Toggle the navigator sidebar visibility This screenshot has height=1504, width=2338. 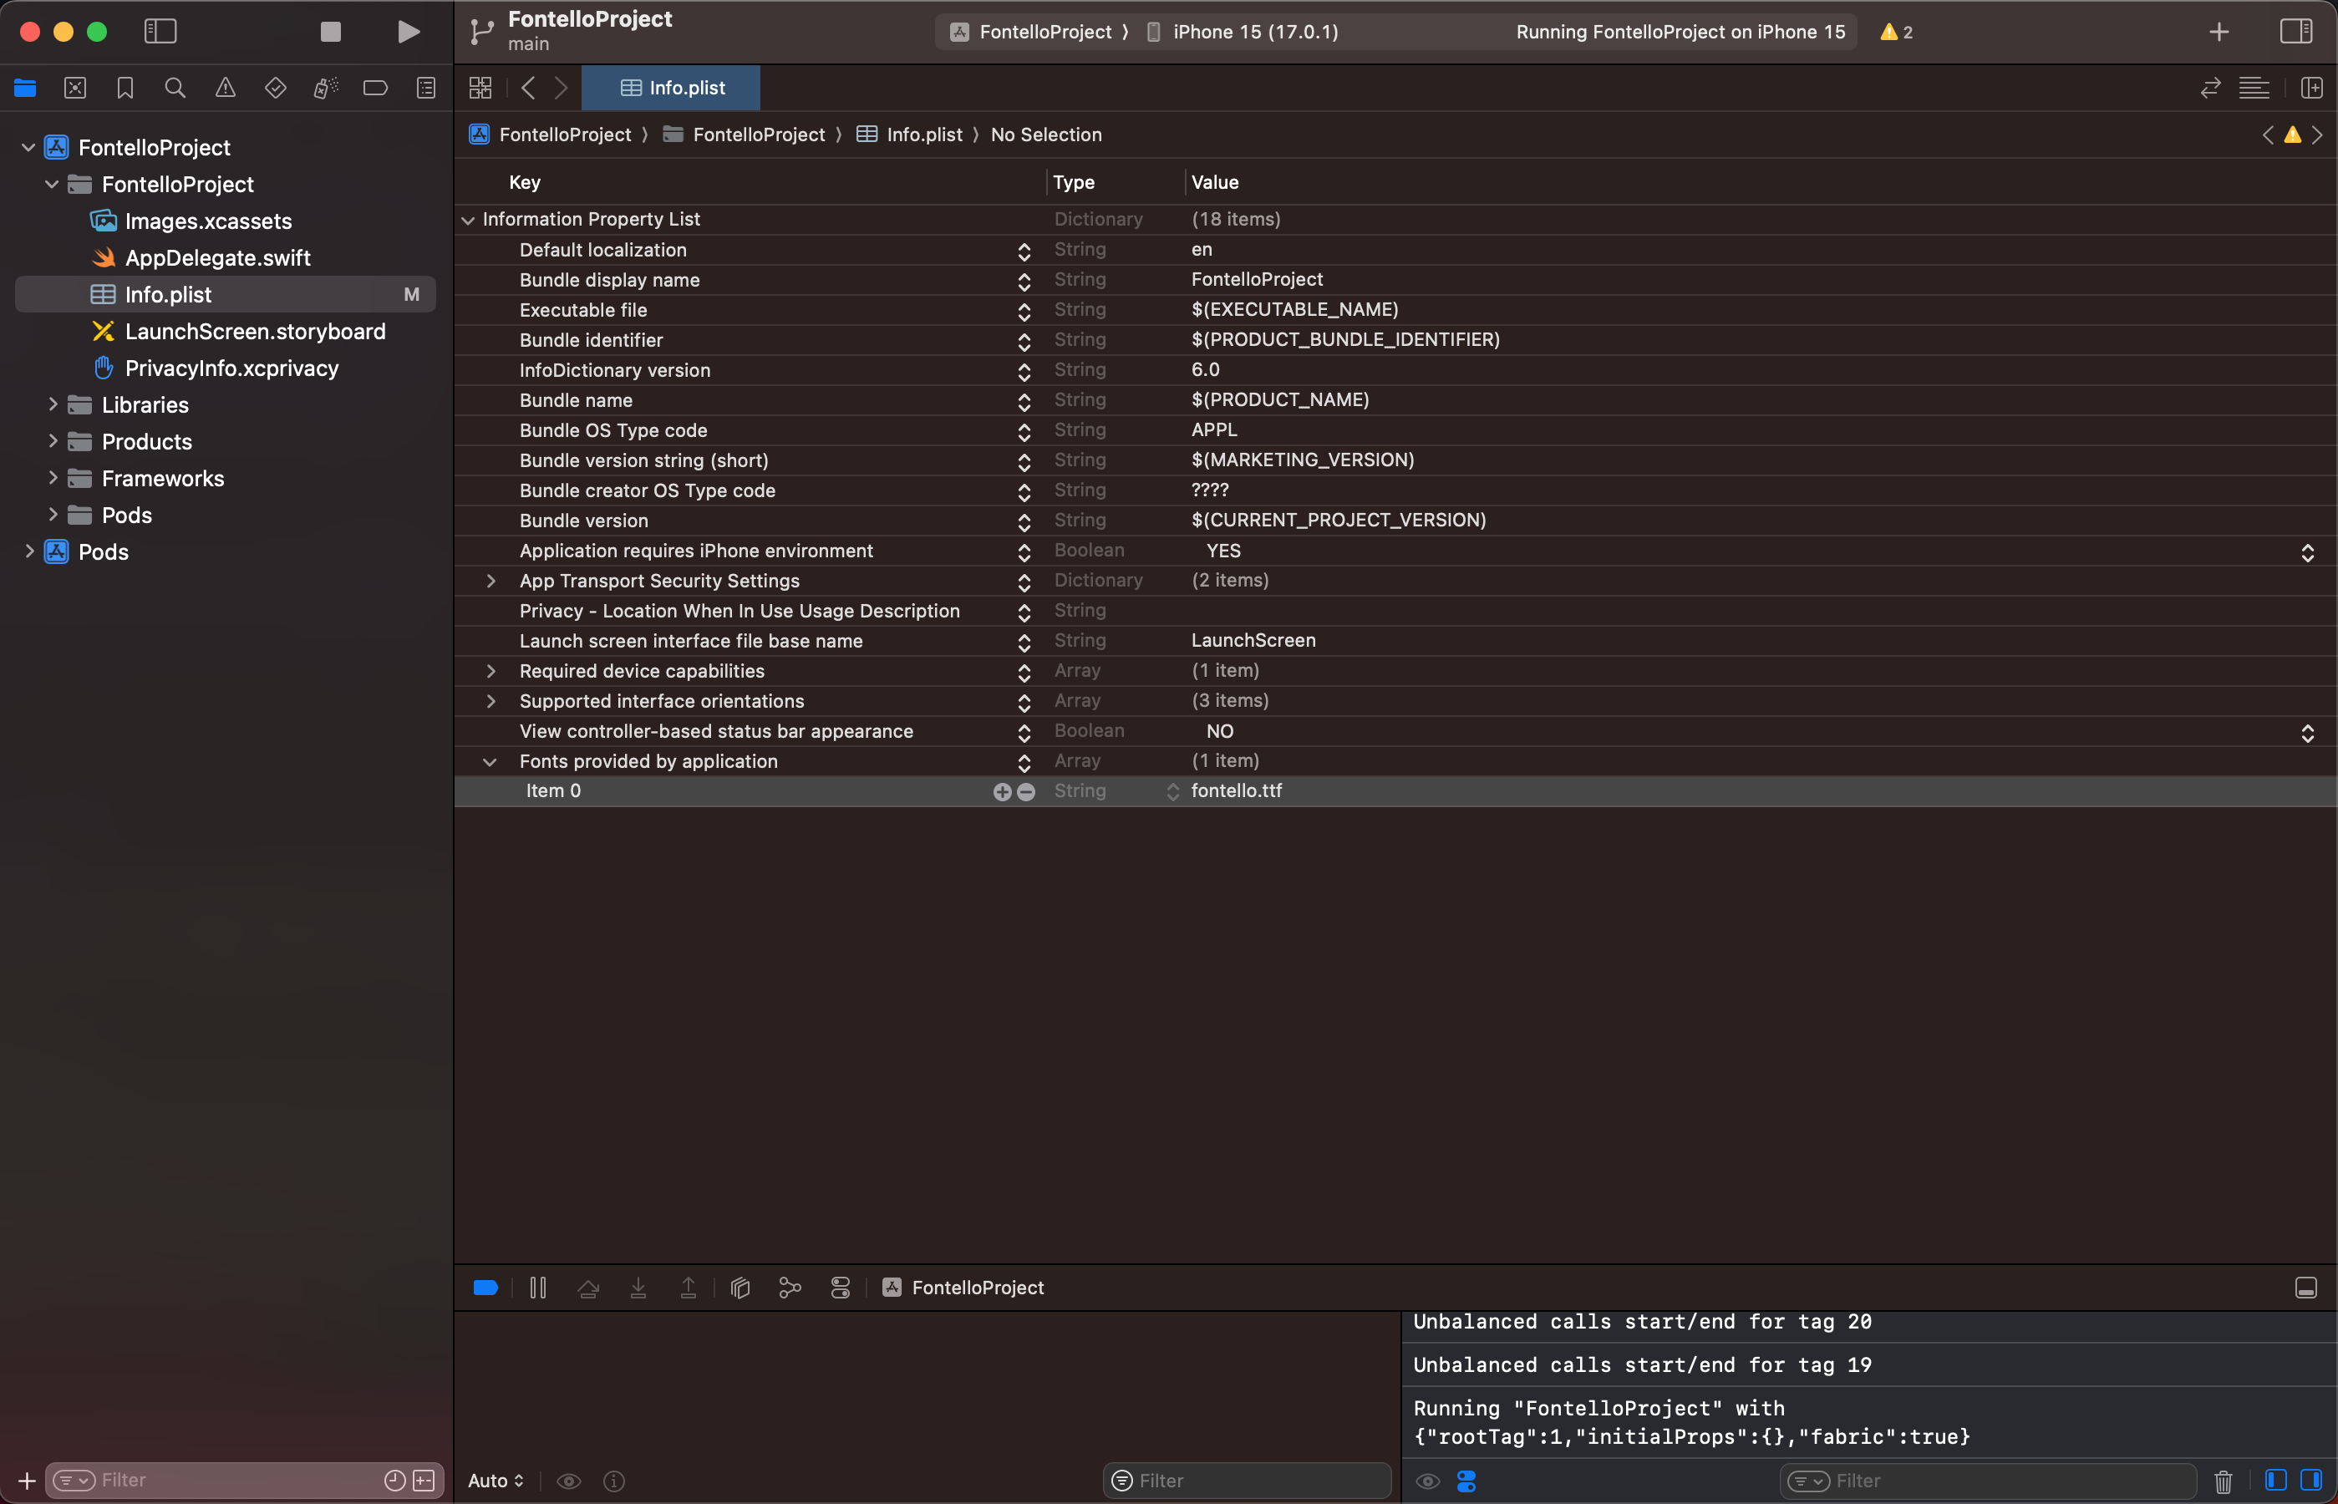coord(160,31)
